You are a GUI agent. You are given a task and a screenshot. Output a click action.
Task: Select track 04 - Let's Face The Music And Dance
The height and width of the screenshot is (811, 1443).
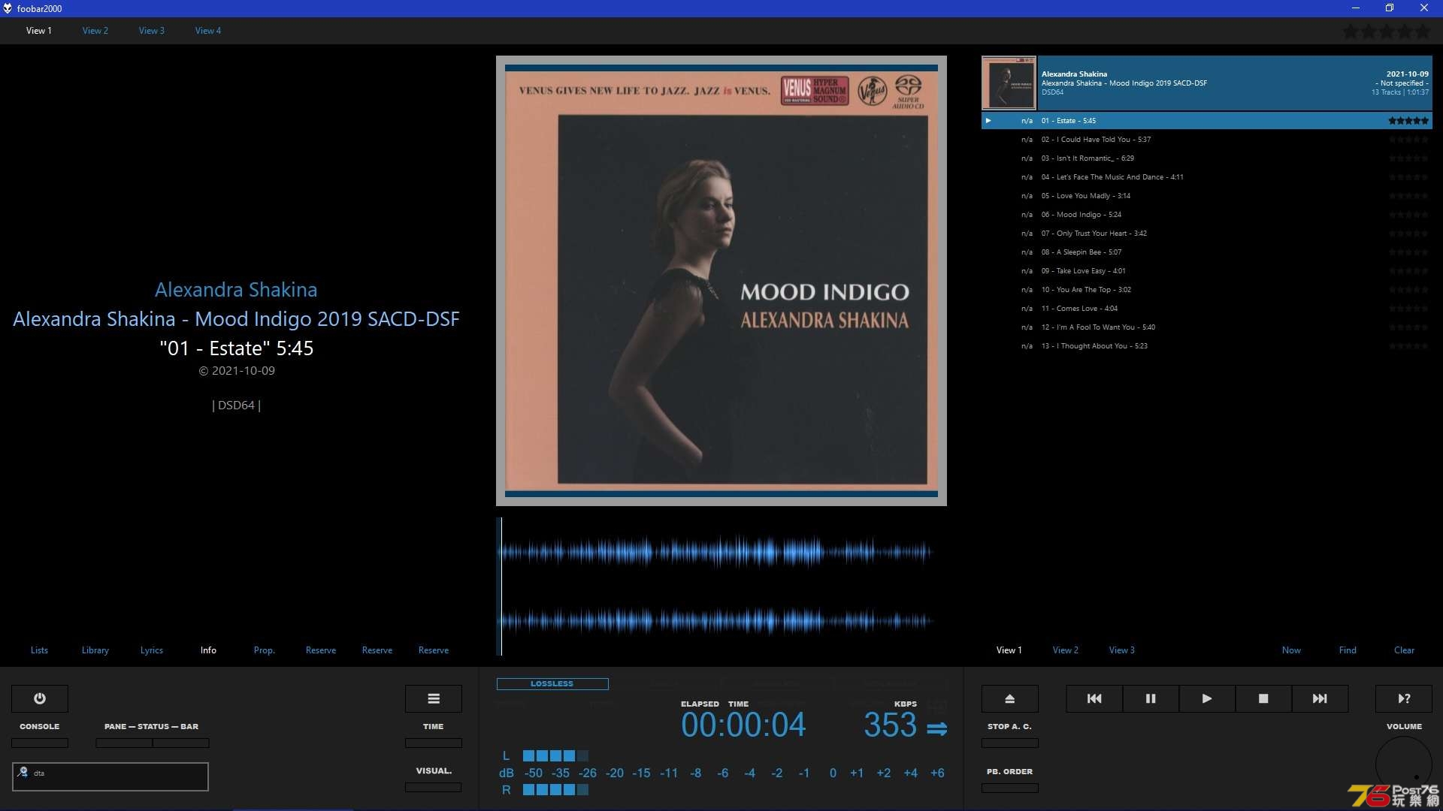point(1207,177)
